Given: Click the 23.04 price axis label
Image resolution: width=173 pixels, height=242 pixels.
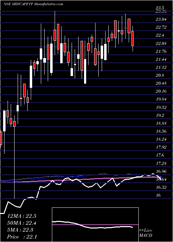Looking at the screenshot, I should [162, 20].
